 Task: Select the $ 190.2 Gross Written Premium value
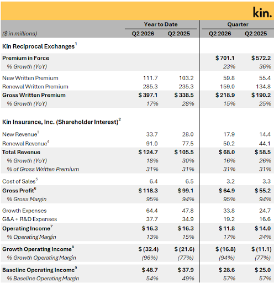click(261, 95)
